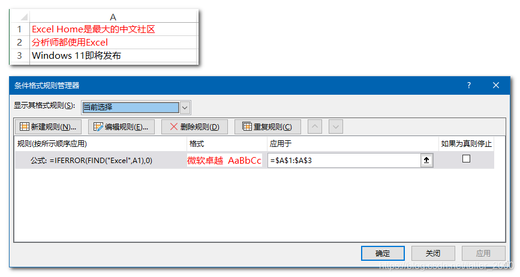Click the 格式 column header
The image size is (520, 277).
[227, 144]
